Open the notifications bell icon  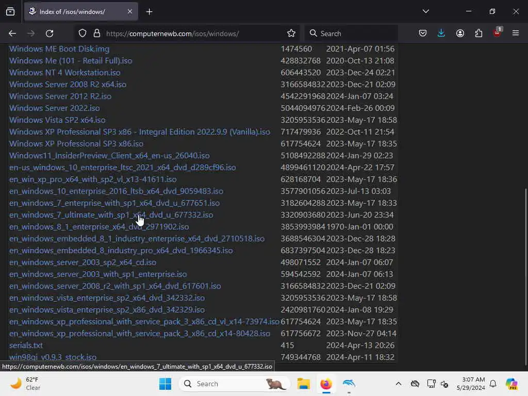tap(493, 384)
